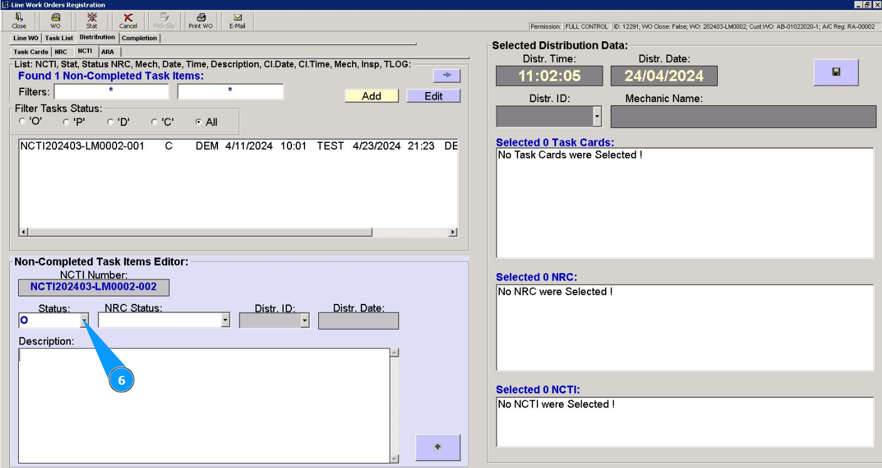Select the 'D' status filter radio button
882x468 pixels.
click(x=110, y=122)
